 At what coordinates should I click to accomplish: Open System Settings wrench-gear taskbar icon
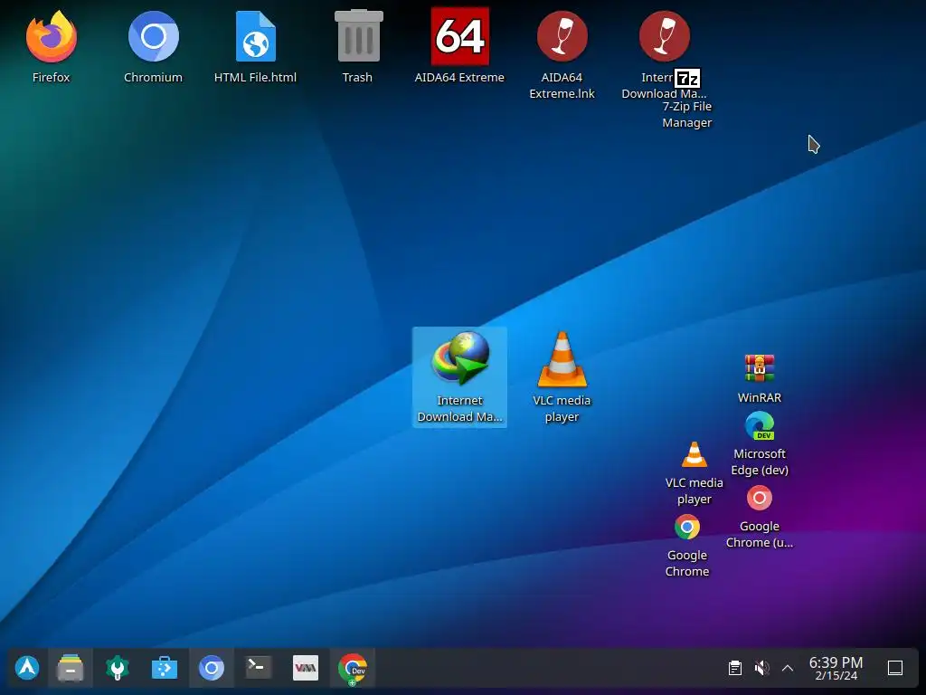click(117, 668)
